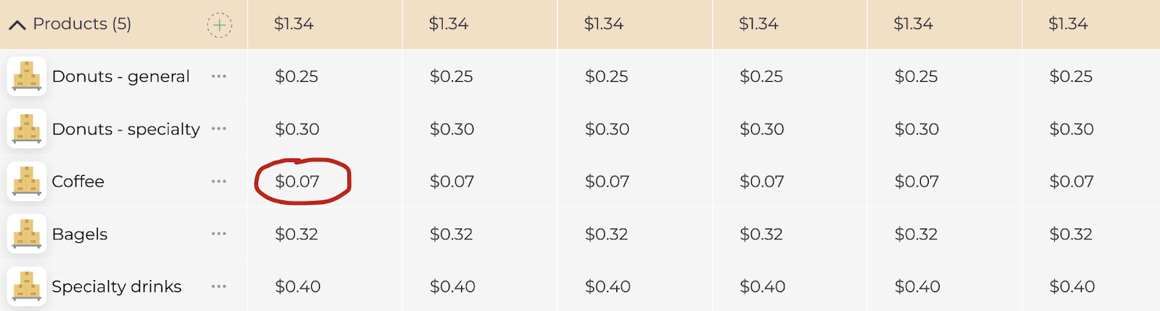Image resolution: width=1160 pixels, height=311 pixels.
Task: Select the Specialty drinks product box icon
Action: (x=27, y=286)
